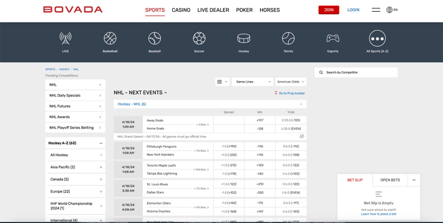This screenshot has width=443, height=223.
Task: Open the Esports controller icon
Action: [333, 39]
